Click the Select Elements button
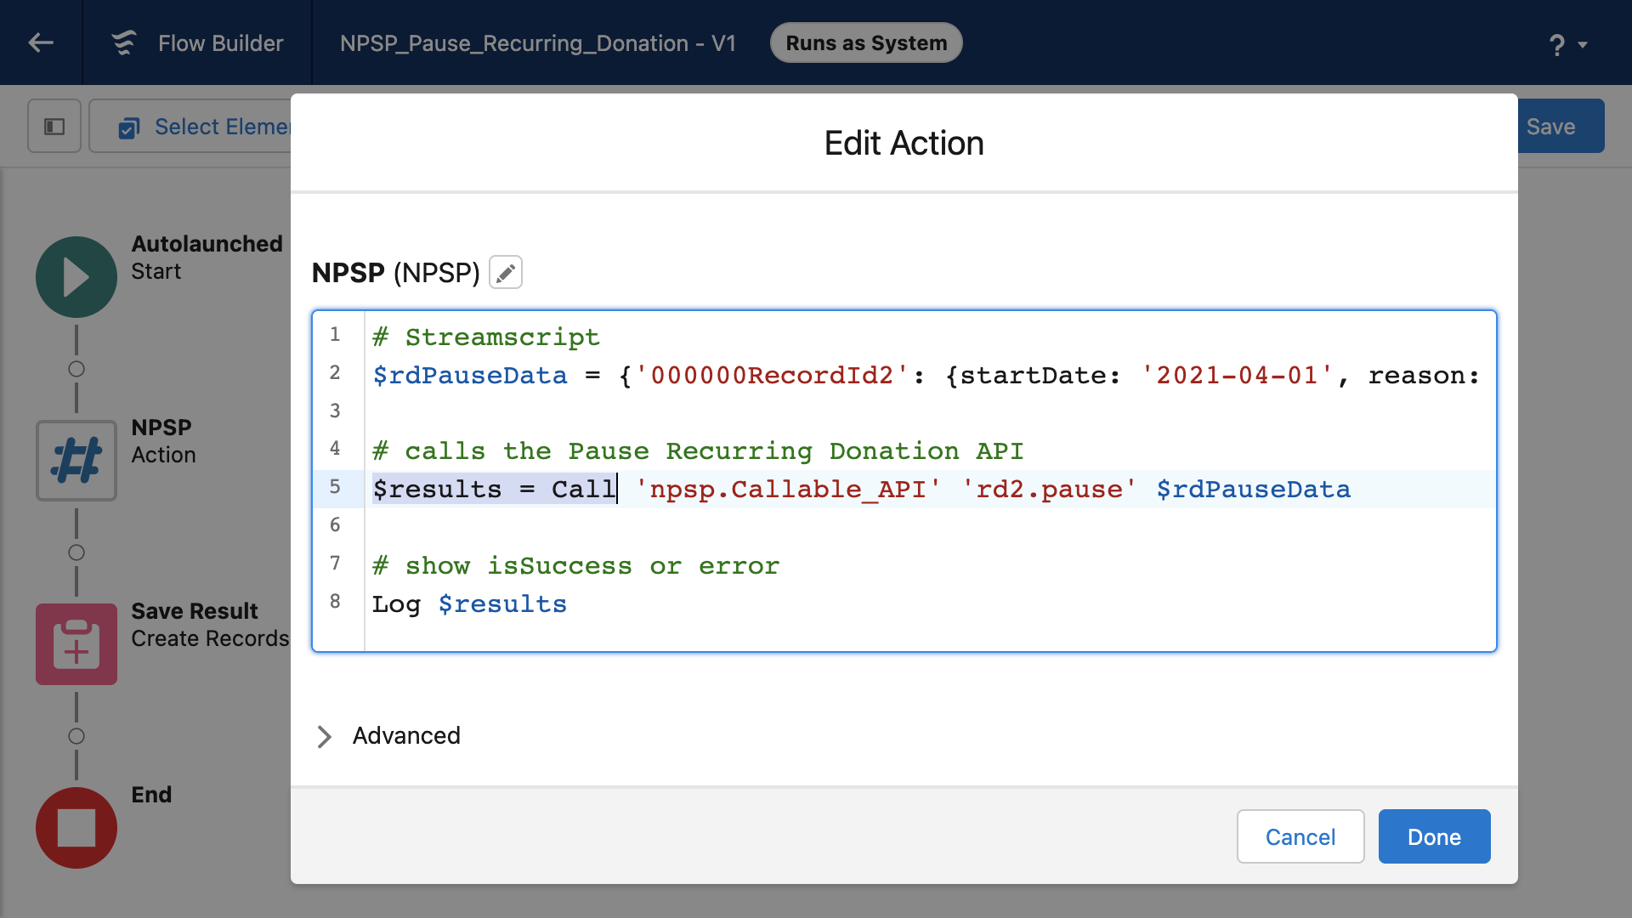Screen dimensions: 1632x918 [190, 126]
